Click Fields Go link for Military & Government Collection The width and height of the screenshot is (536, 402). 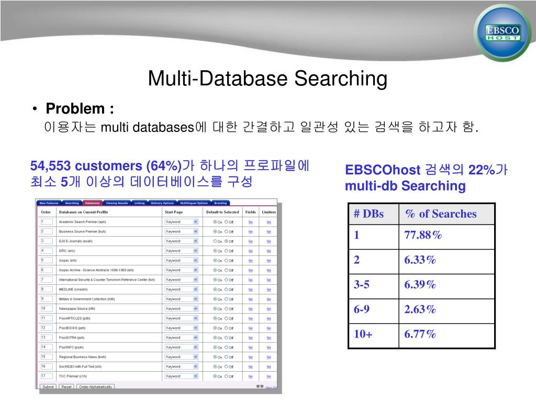pos(251,299)
